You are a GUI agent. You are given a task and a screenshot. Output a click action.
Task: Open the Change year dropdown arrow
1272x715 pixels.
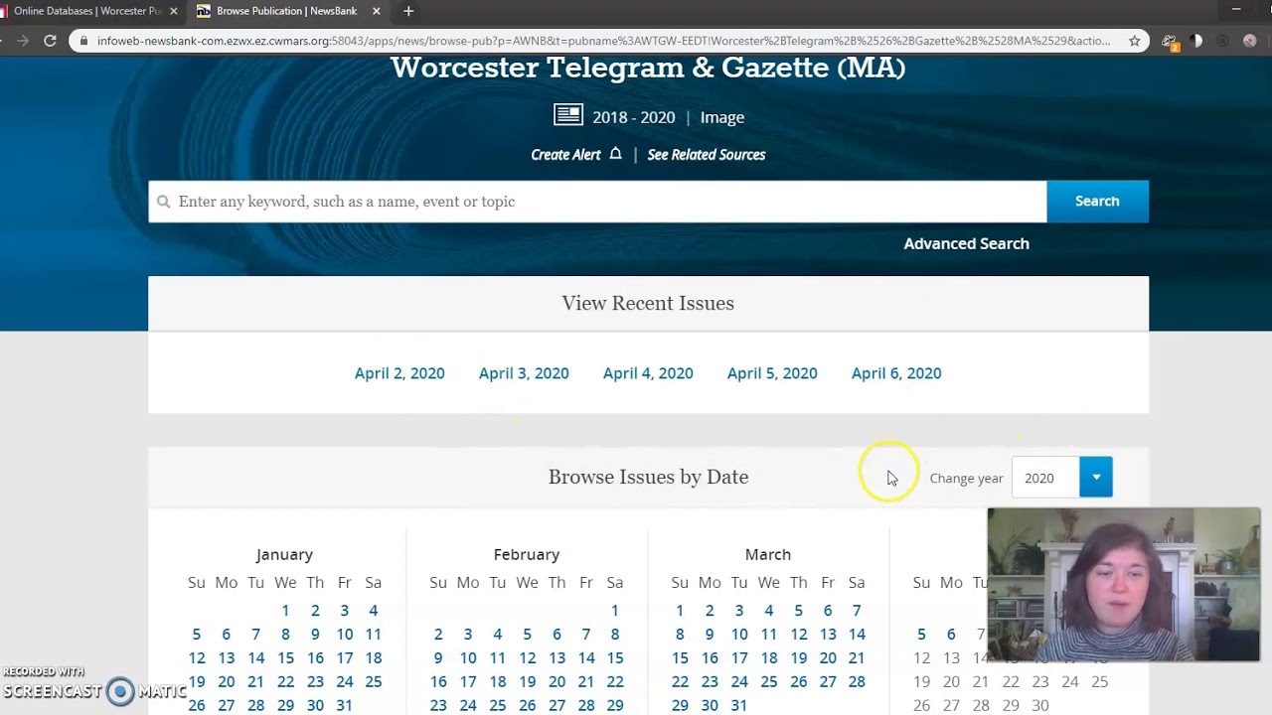click(x=1096, y=478)
